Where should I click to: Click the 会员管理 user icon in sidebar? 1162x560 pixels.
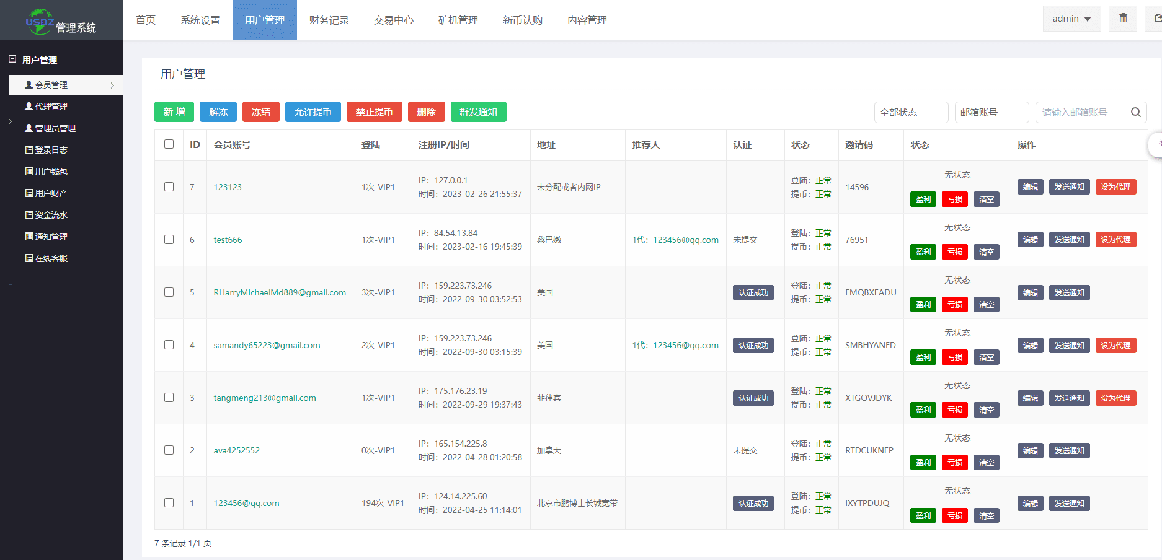29,85
